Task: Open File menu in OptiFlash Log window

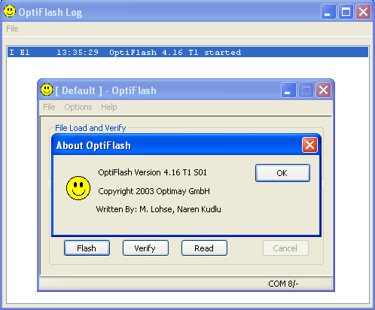Action: (x=12, y=29)
